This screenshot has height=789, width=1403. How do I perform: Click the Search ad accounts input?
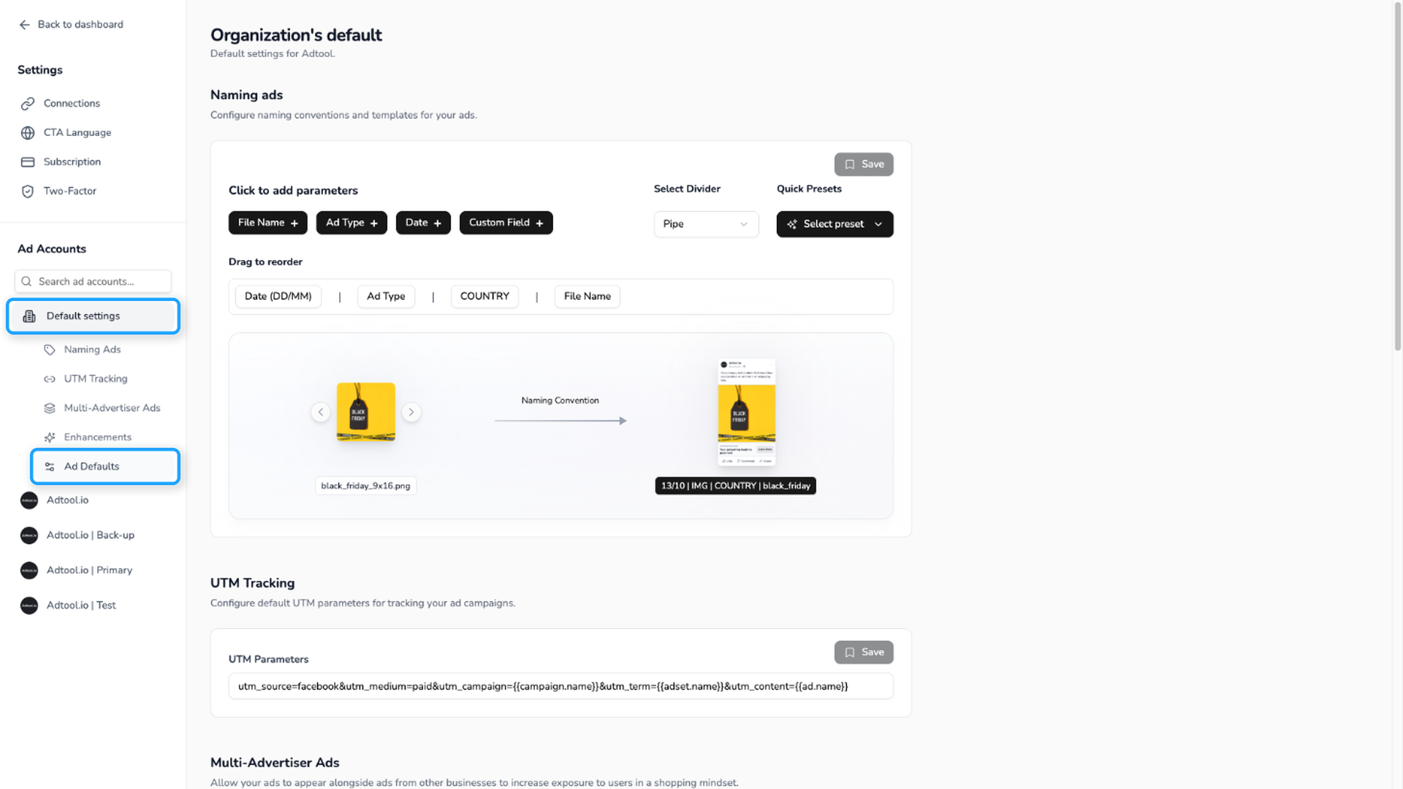pyautogui.click(x=93, y=281)
